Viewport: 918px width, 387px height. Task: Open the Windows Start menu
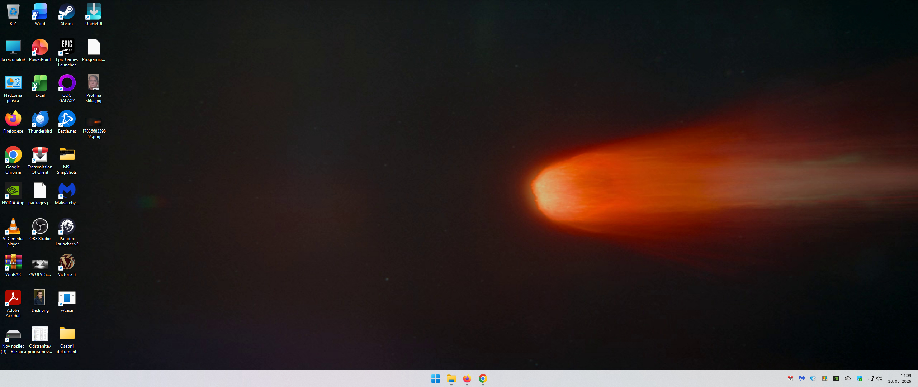coord(435,378)
